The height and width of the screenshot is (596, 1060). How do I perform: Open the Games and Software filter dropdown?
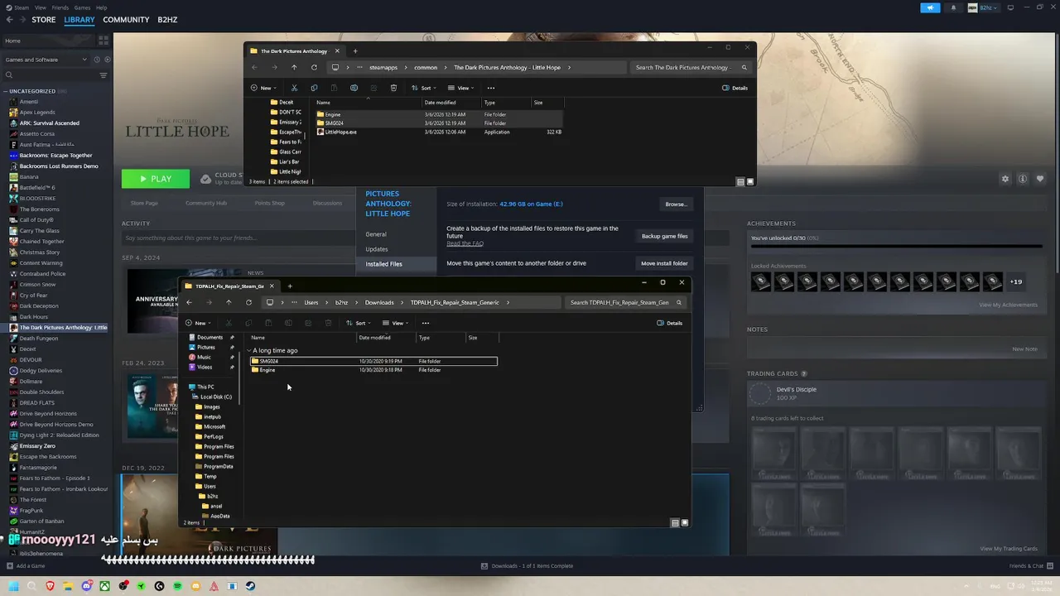[x=46, y=60]
